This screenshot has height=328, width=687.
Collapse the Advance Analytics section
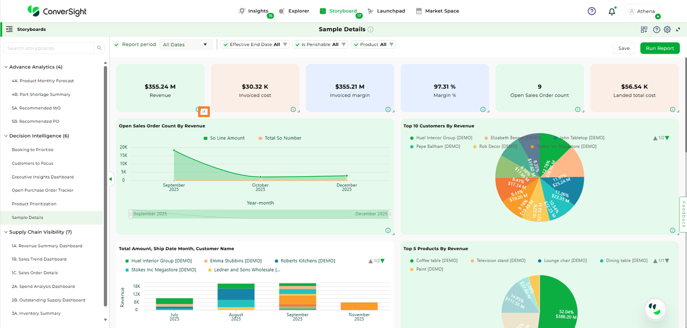6,67
